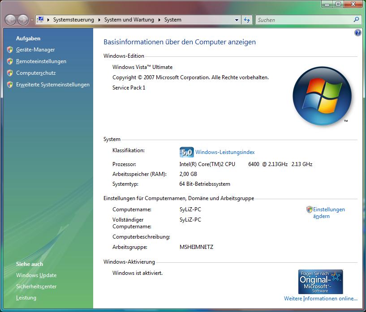
Task: Go to System und Wartung breadcrumb
Action: pyautogui.click(x=129, y=20)
